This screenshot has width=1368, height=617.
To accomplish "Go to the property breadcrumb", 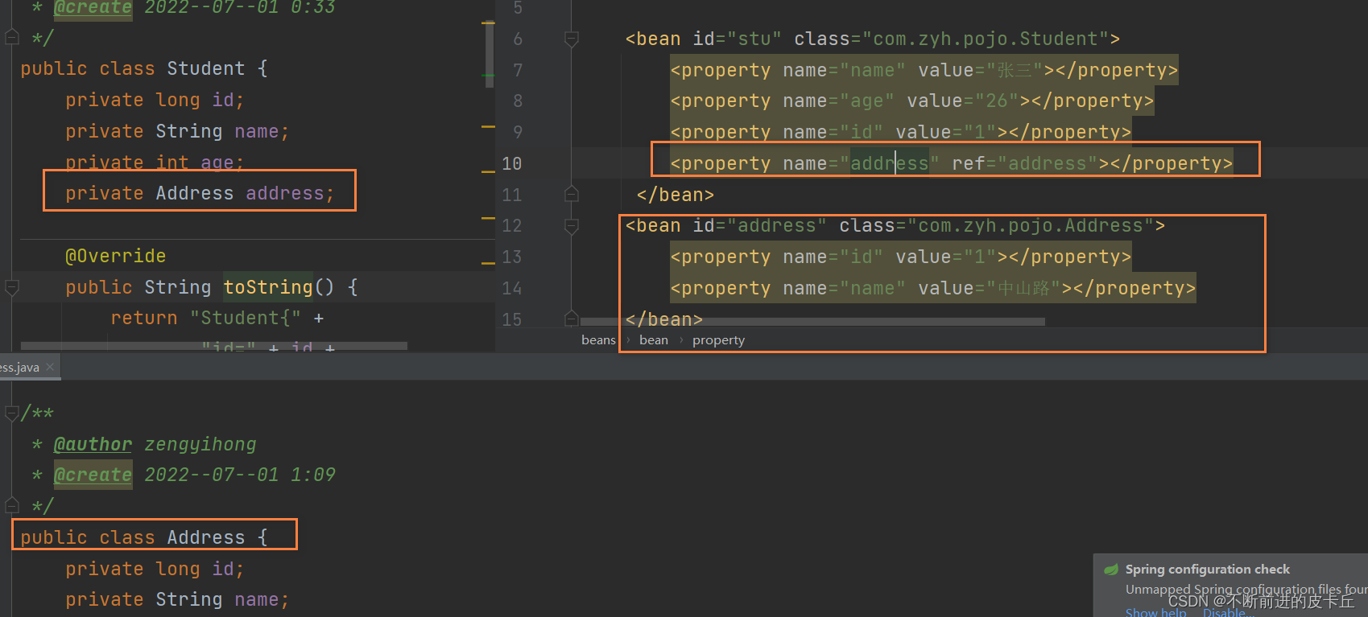I will (718, 340).
